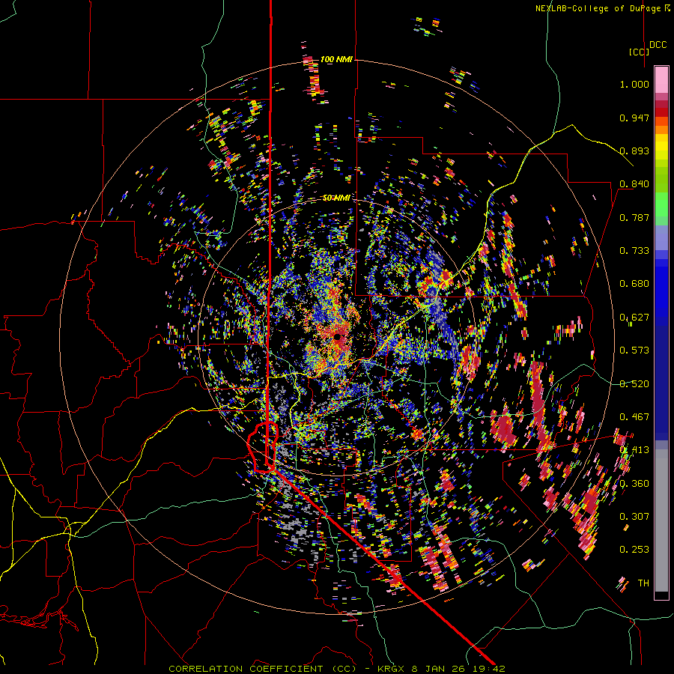Pick the gray band near the scale's bottom
This screenshot has height=674, width=674.
coord(661,520)
